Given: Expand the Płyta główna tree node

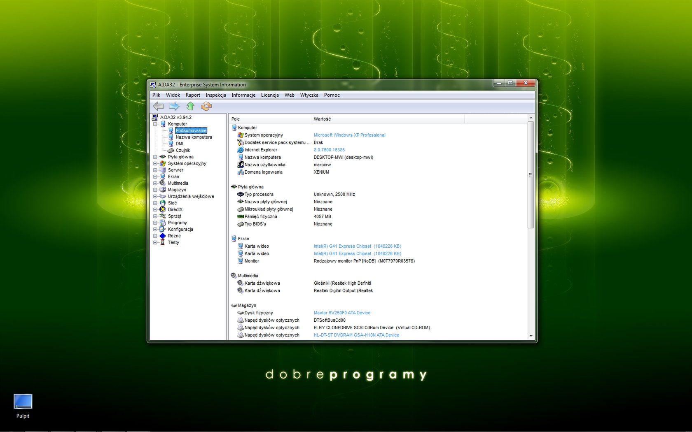Looking at the screenshot, I should [x=155, y=157].
